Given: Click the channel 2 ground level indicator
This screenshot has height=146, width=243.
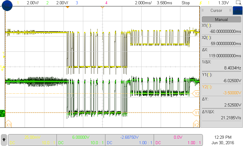Looking at the screenshot, I should click(x=2, y=113).
